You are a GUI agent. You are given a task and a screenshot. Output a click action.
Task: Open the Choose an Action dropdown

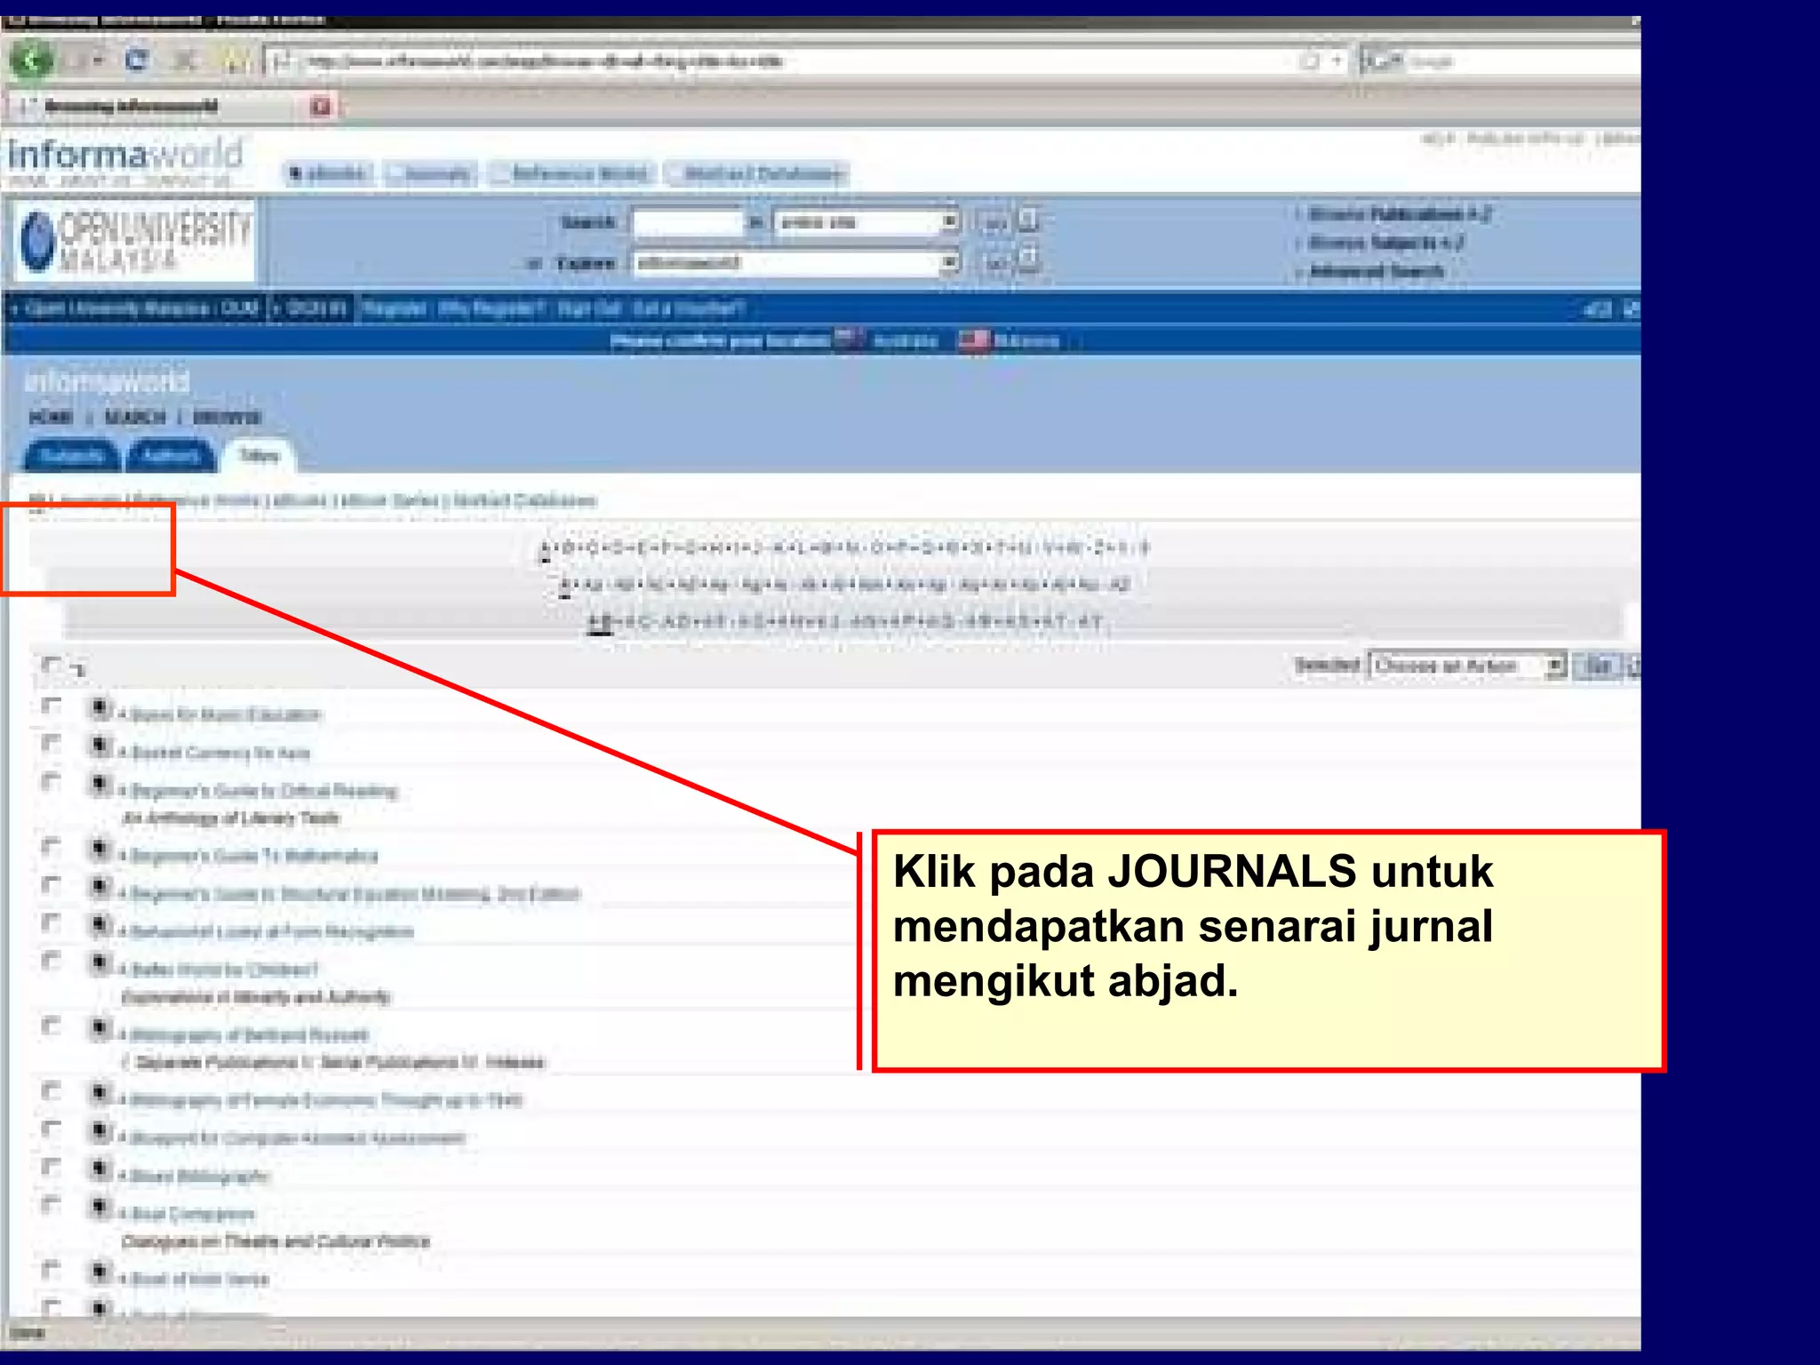pos(1467,666)
